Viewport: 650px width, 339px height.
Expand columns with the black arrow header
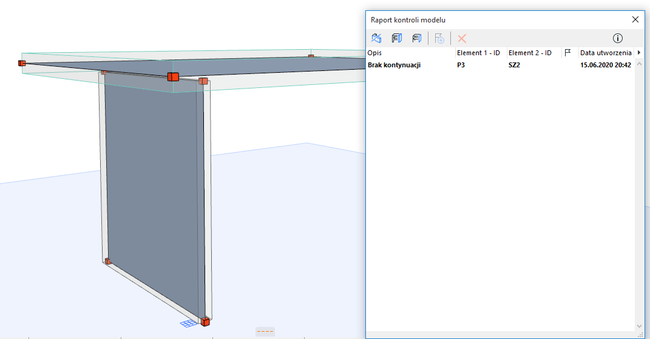coord(639,53)
